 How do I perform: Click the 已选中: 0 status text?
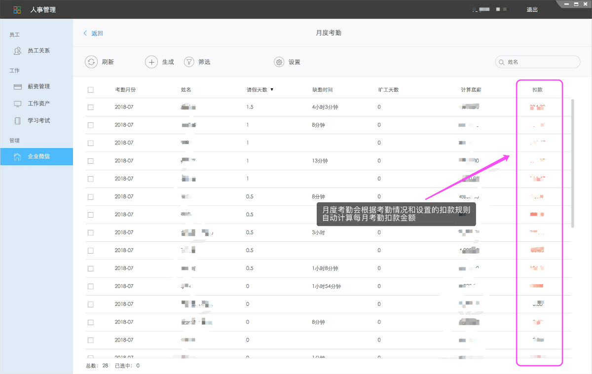[x=127, y=366]
